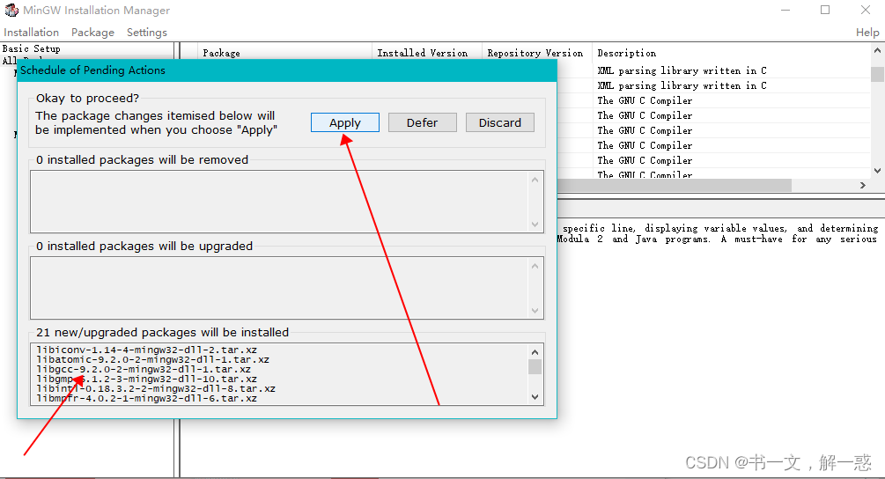Click up arrow of install list scrollbar
This screenshot has width=885, height=479.
click(535, 351)
